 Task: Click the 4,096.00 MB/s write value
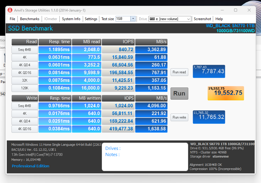[151, 106]
